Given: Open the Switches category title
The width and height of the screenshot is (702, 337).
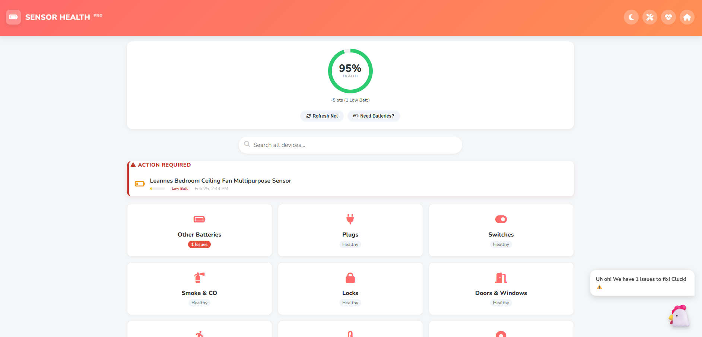Looking at the screenshot, I should click(501, 235).
